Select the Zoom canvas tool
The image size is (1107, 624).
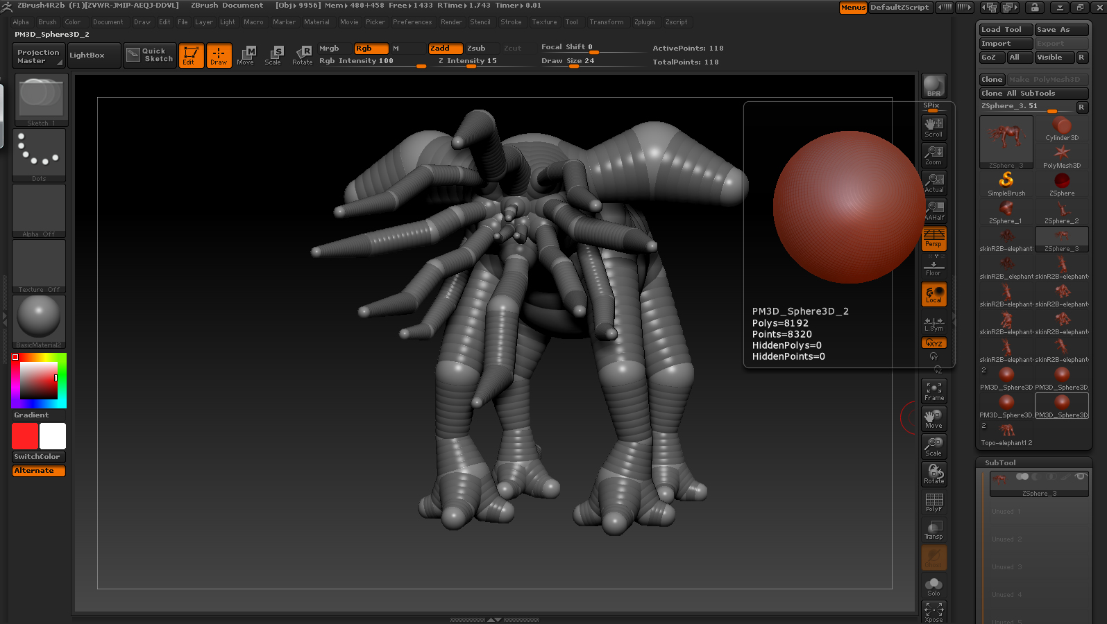pyautogui.click(x=934, y=155)
